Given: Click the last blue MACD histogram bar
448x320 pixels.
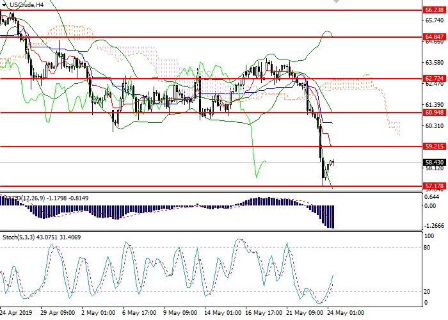Looking at the screenshot, I should coord(333,217).
